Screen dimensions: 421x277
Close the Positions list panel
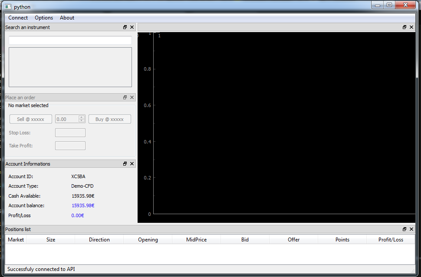[411, 229]
